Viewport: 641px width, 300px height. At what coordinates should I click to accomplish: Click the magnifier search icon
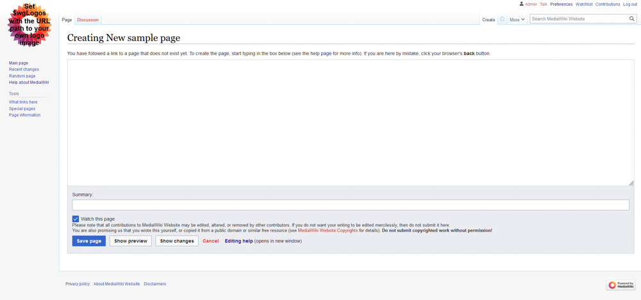(x=632, y=19)
